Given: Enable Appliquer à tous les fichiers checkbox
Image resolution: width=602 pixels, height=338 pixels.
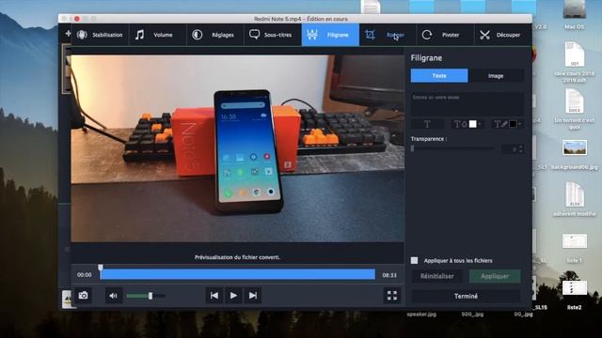Looking at the screenshot, I should coord(414,261).
